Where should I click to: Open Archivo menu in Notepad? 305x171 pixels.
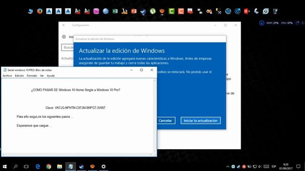(7, 76)
